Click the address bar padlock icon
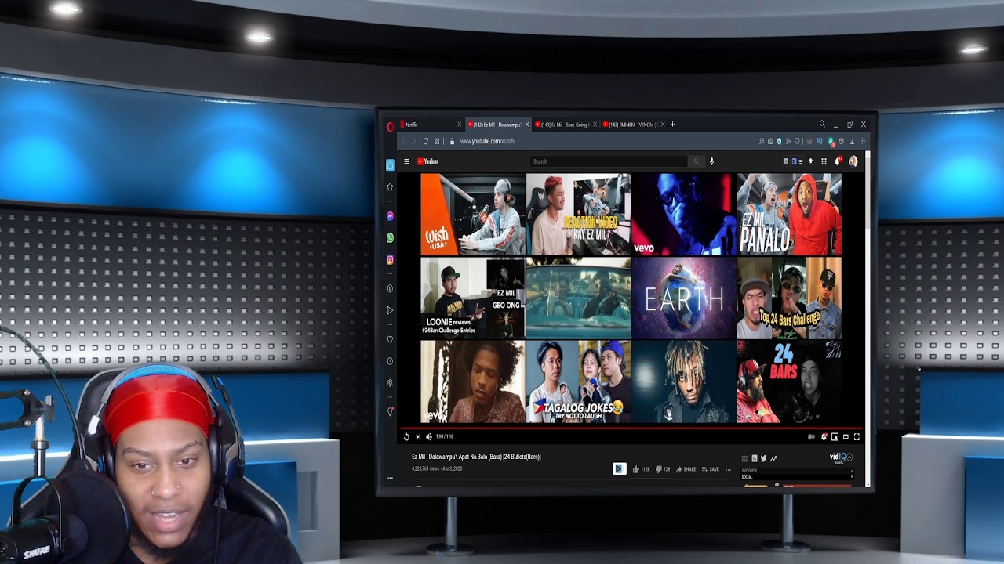 tap(452, 141)
